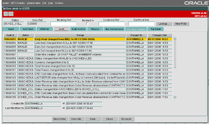
Task: Switch to the Audit Archive tab
Action: pos(78,29)
